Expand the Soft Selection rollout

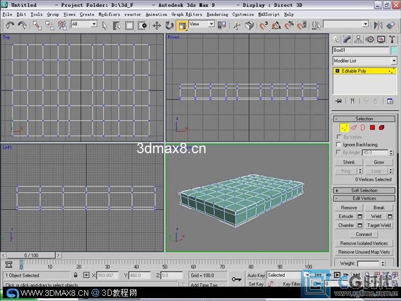click(364, 190)
